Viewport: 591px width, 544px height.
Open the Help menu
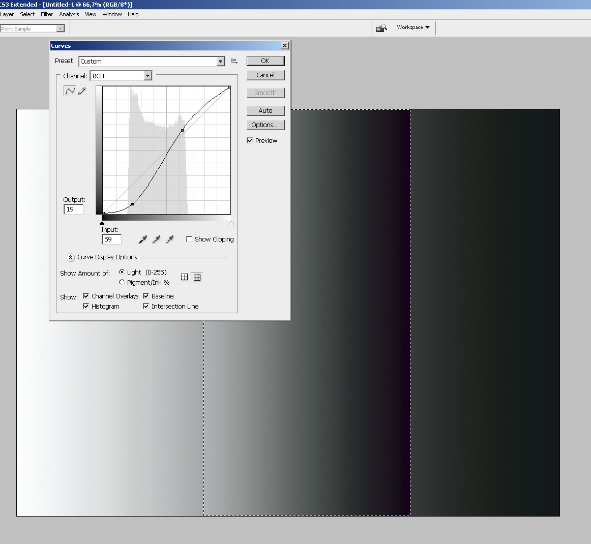[133, 14]
